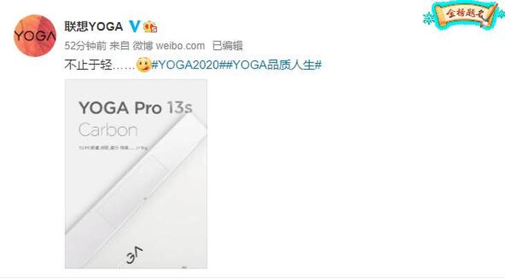Click the smiley emoji in the post

(143, 65)
